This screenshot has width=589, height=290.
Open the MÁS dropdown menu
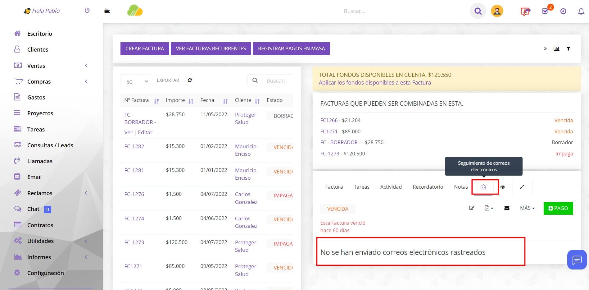pos(527,208)
